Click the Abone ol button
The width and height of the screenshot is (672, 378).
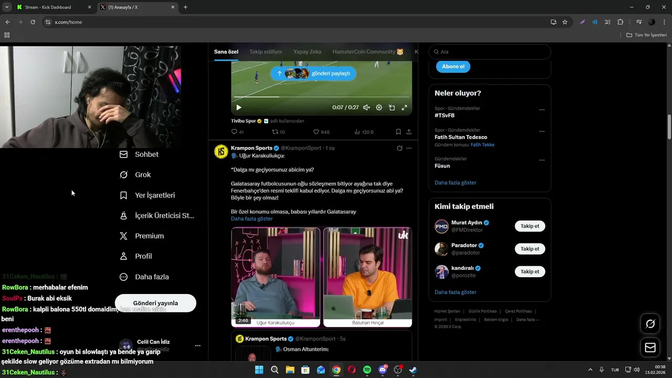click(453, 67)
